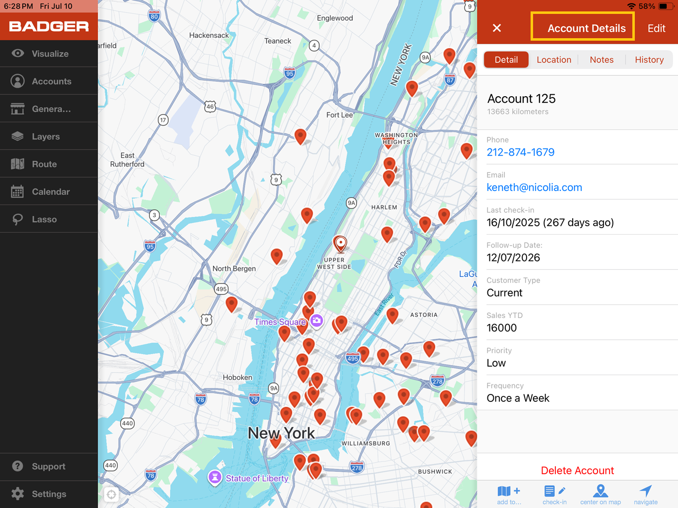Image resolution: width=678 pixels, height=508 pixels.
Task: Tap the Delete Account button
Action: (577, 470)
